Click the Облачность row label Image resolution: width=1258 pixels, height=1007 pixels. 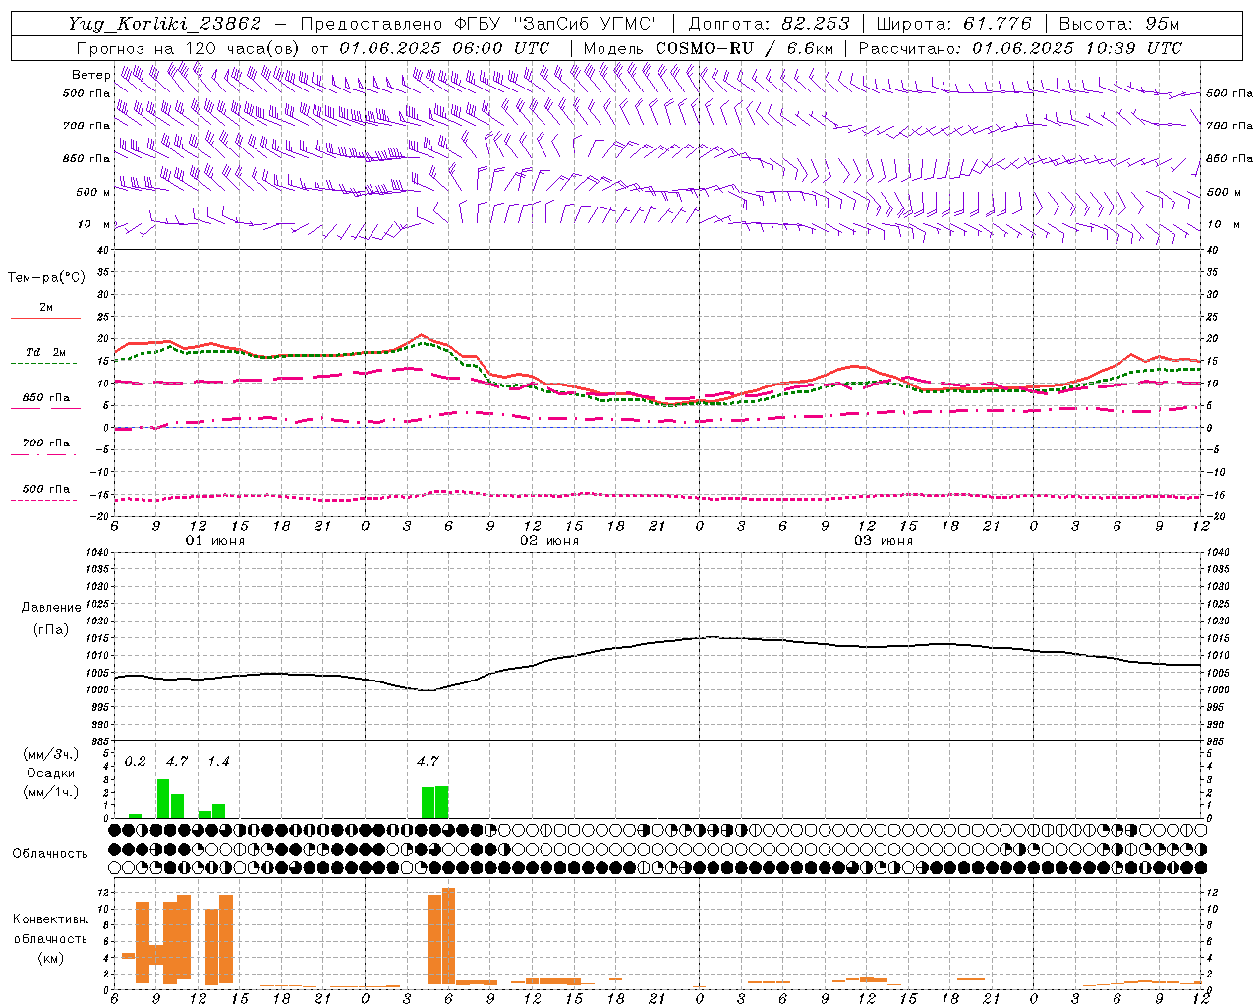coord(50,853)
